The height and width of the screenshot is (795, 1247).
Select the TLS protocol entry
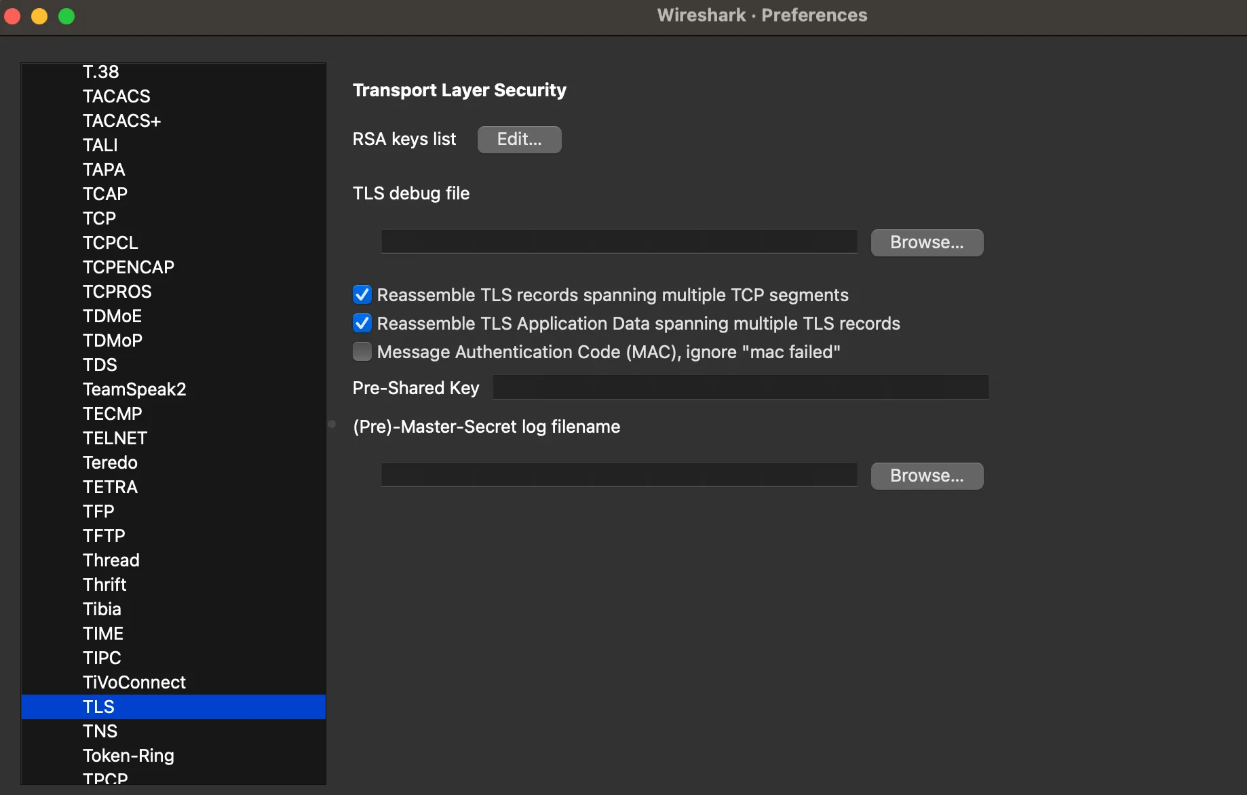click(x=99, y=707)
